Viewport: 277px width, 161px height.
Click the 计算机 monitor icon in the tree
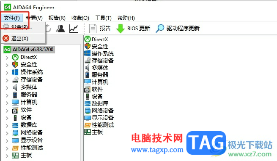[15, 102]
